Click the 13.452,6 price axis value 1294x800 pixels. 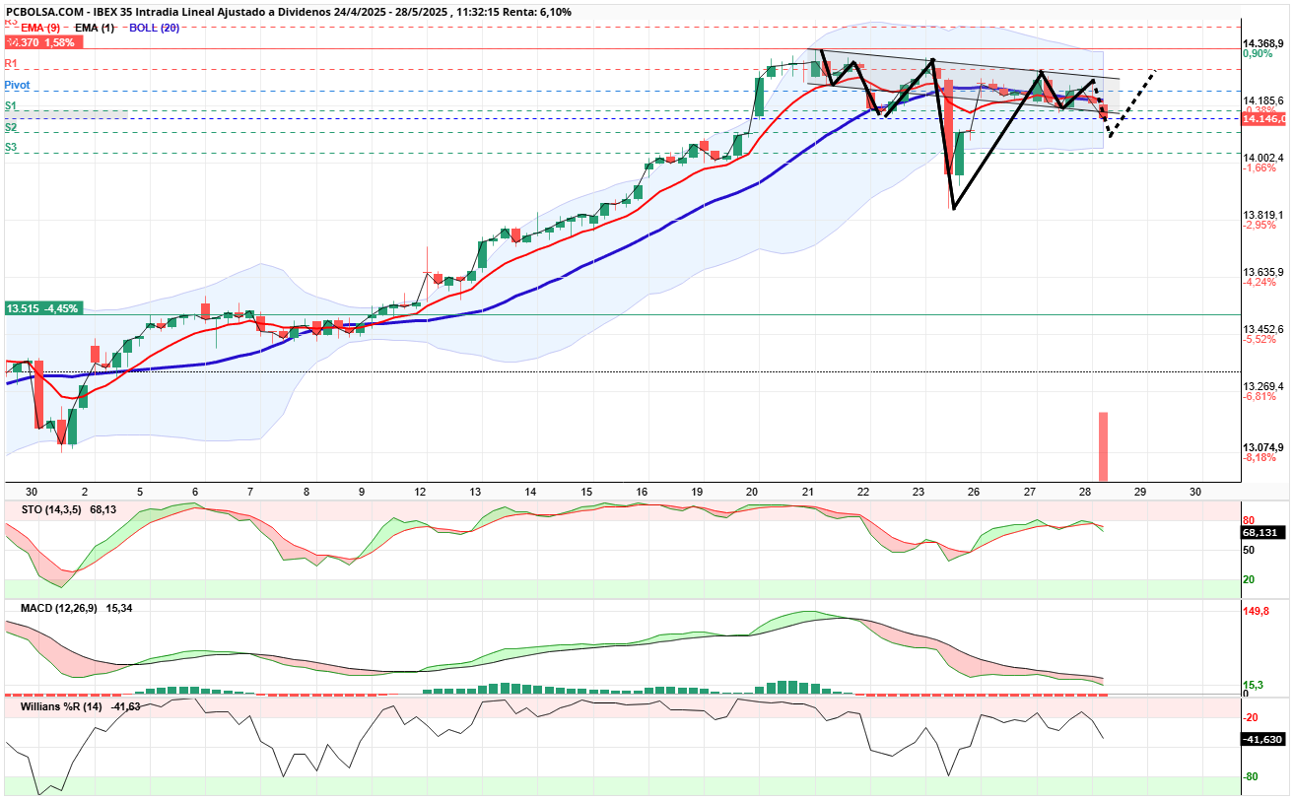click(x=1262, y=329)
